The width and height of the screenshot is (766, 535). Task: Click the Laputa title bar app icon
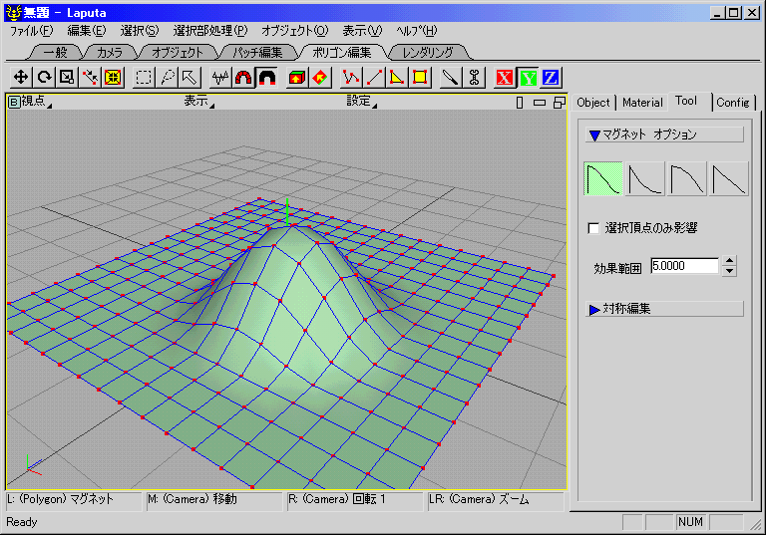(x=14, y=13)
